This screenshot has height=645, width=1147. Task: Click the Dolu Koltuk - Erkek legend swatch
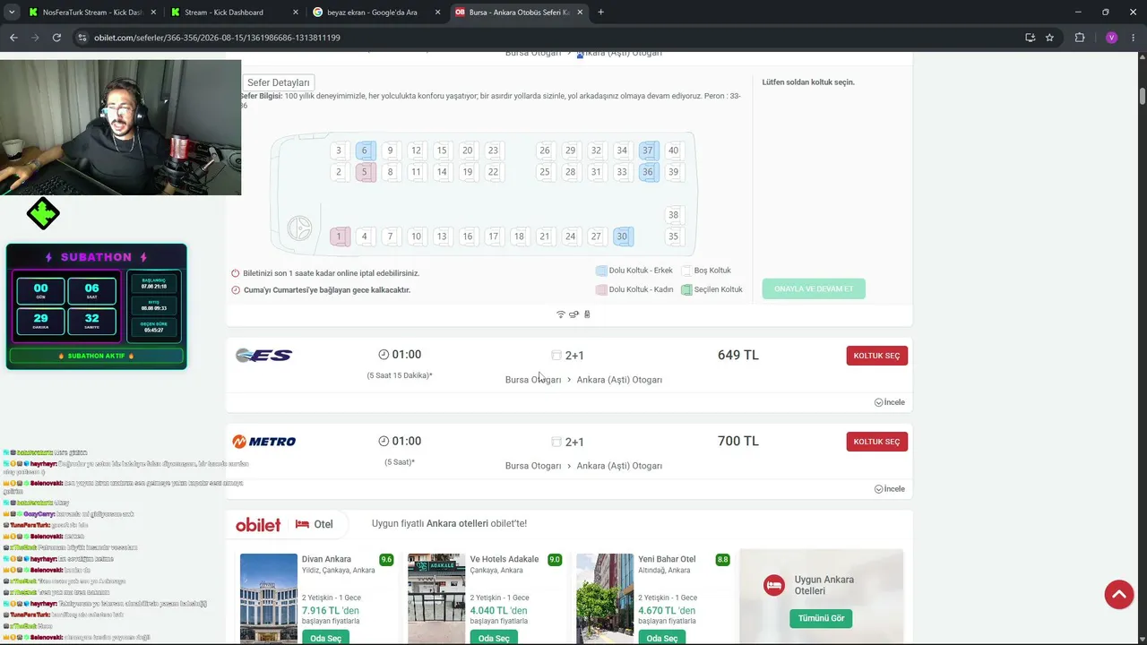click(601, 271)
